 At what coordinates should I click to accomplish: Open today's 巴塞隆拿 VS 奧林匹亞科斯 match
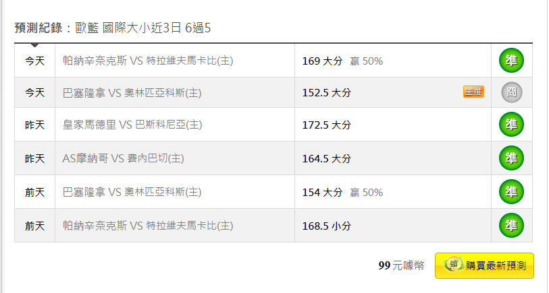point(132,93)
